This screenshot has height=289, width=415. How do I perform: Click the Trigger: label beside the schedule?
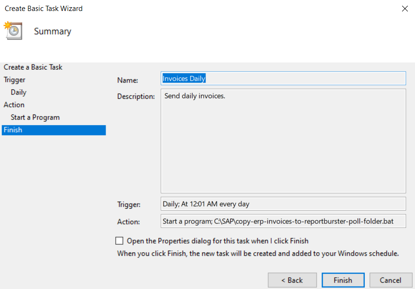pyautogui.click(x=129, y=204)
